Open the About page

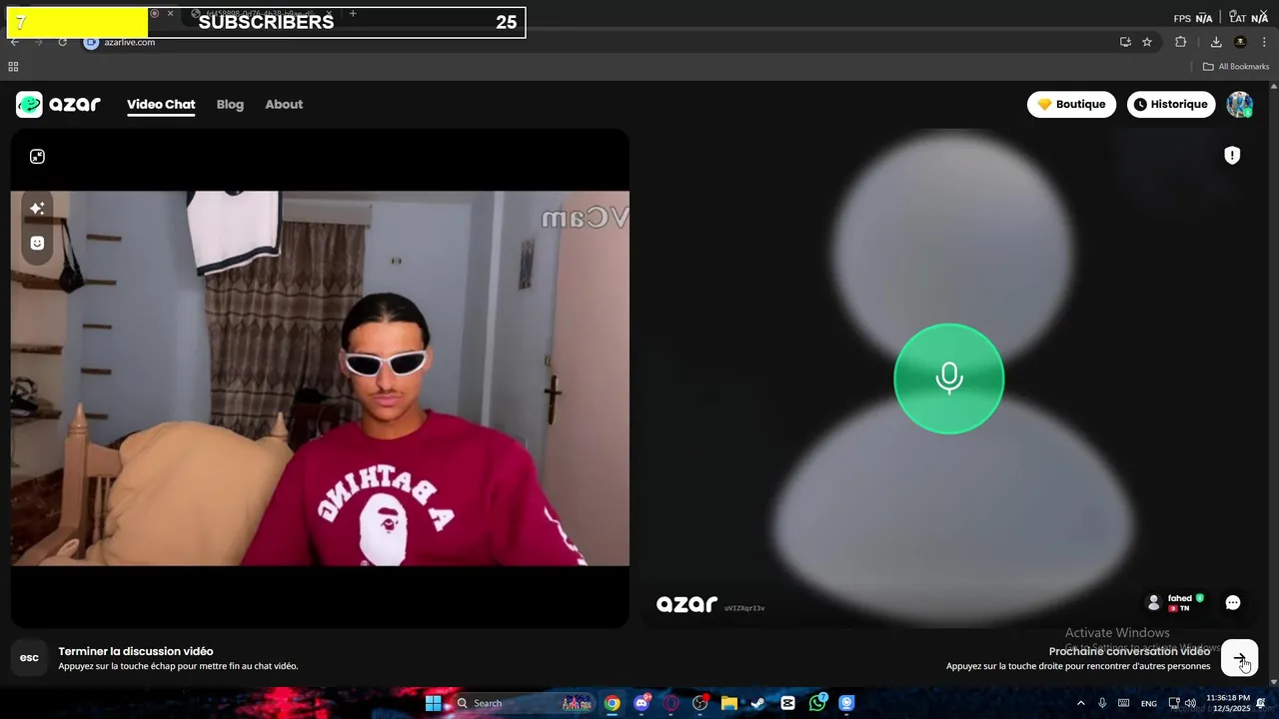pyautogui.click(x=284, y=104)
